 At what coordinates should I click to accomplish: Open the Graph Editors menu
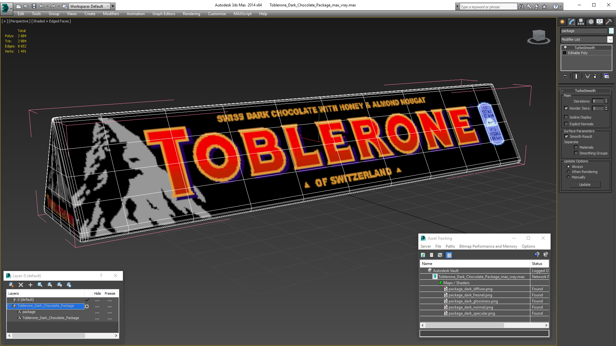164,14
